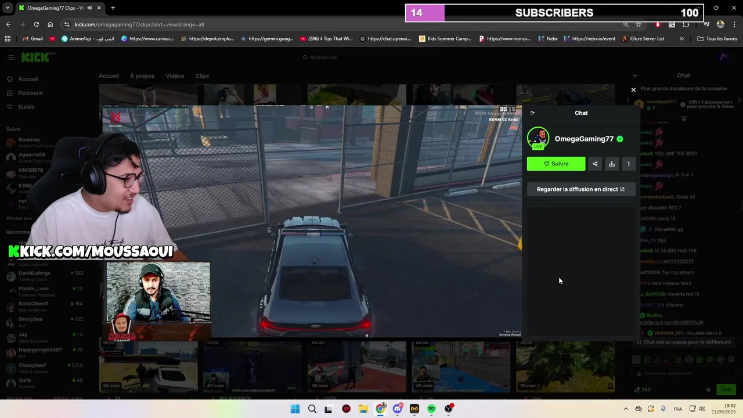743x418 pixels.
Task: Open OBS Studio from taskbar
Action: (449, 409)
